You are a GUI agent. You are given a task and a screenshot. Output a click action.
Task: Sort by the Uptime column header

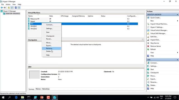pyautogui.click(x=94, y=16)
